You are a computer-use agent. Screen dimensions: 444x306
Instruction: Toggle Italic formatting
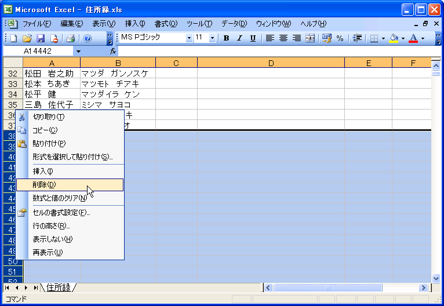pos(239,38)
